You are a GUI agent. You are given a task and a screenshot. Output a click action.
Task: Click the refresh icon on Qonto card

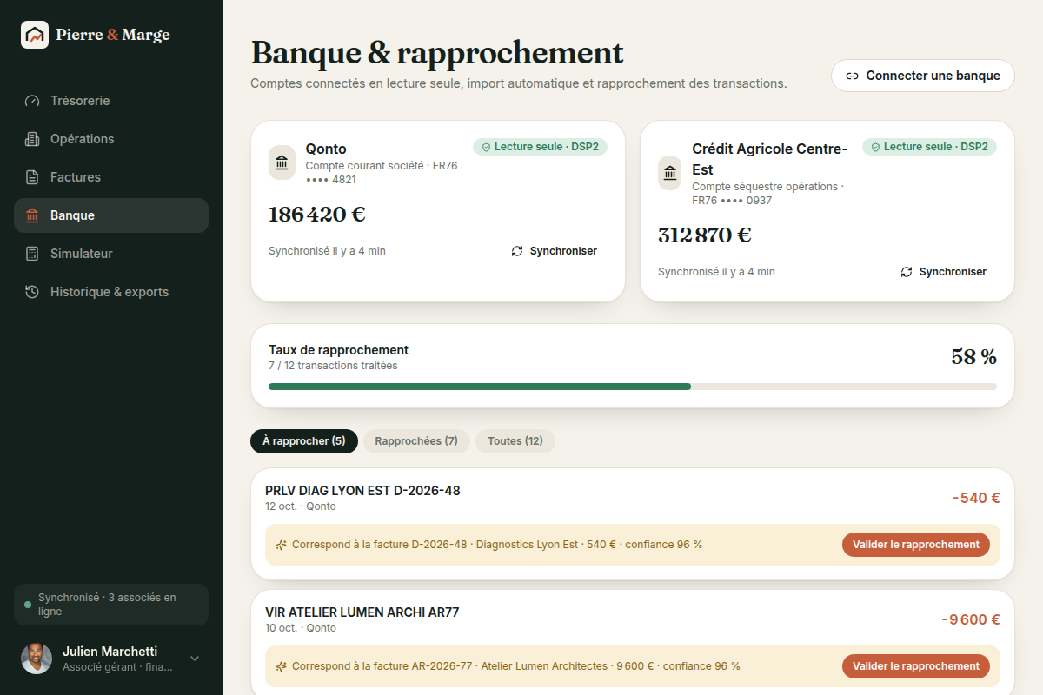(x=517, y=251)
